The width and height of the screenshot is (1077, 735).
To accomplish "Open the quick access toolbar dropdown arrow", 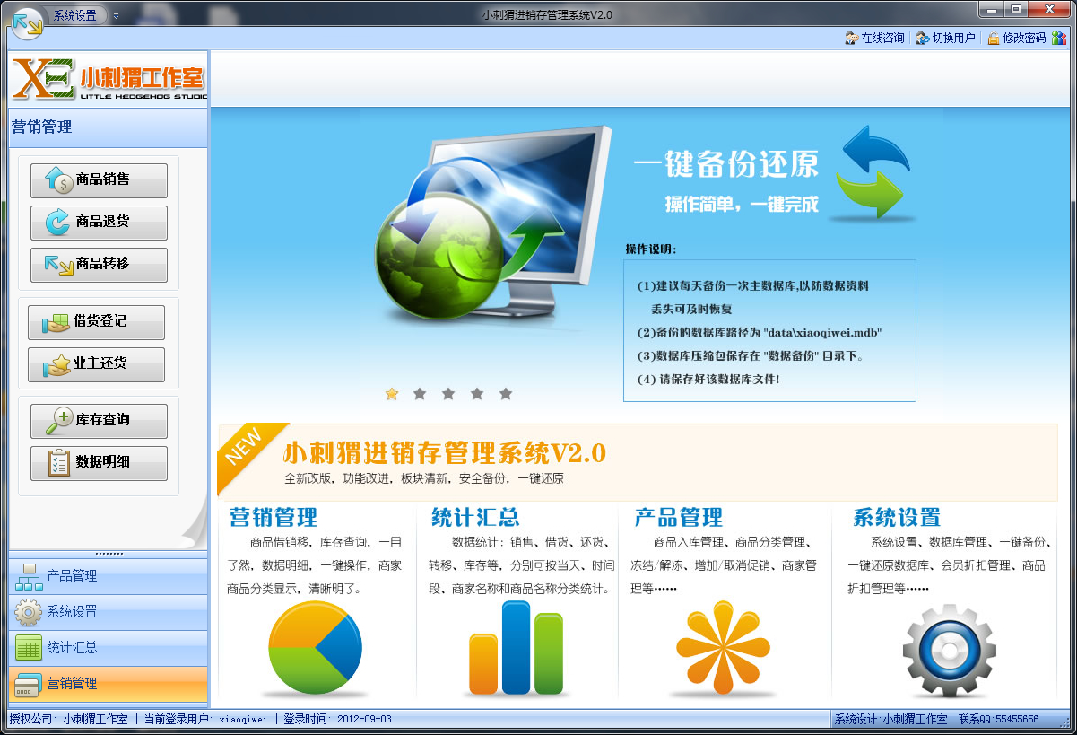I will click(x=117, y=15).
